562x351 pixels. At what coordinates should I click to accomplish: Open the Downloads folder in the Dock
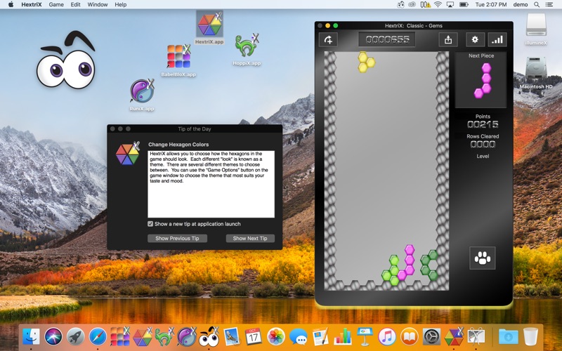508,337
